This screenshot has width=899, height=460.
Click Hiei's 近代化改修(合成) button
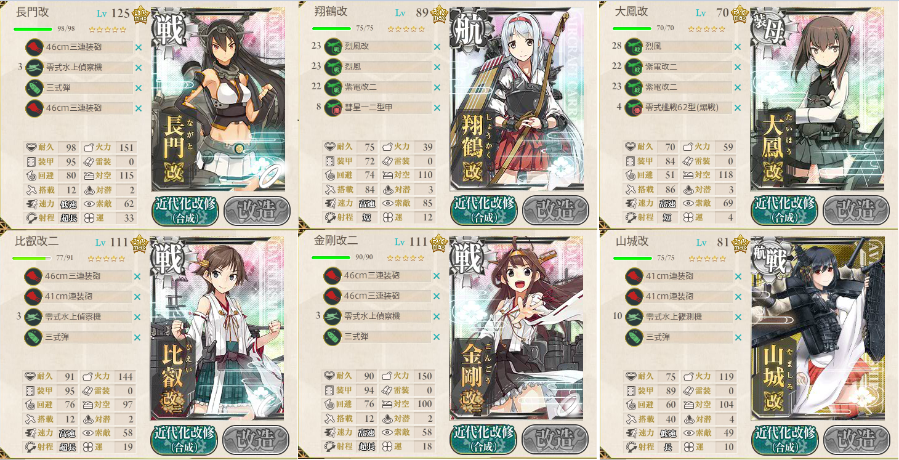coord(183,440)
